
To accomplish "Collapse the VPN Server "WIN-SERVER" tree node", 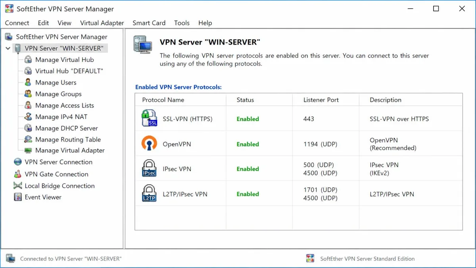I will [8, 48].
